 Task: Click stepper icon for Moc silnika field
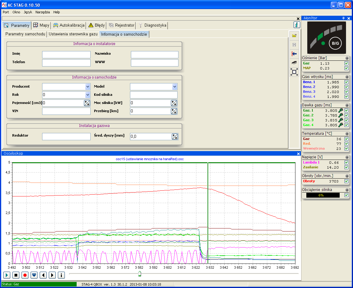click(x=174, y=103)
